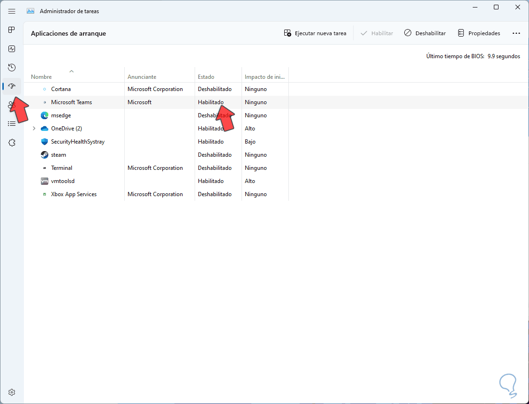Viewport: 529px width, 404px height.
Task: Click the steam app icon
Action: [x=45, y=155]
